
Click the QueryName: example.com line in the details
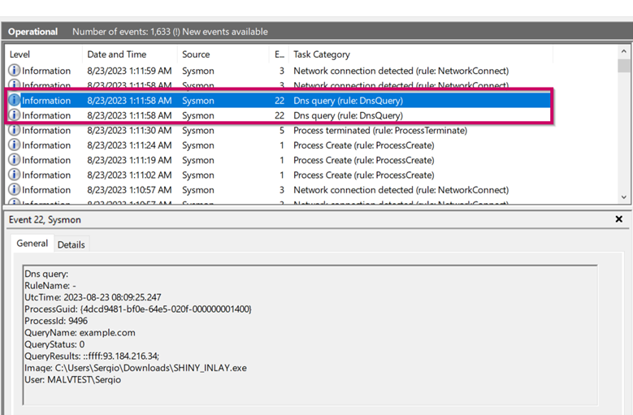tap(80, 332)
